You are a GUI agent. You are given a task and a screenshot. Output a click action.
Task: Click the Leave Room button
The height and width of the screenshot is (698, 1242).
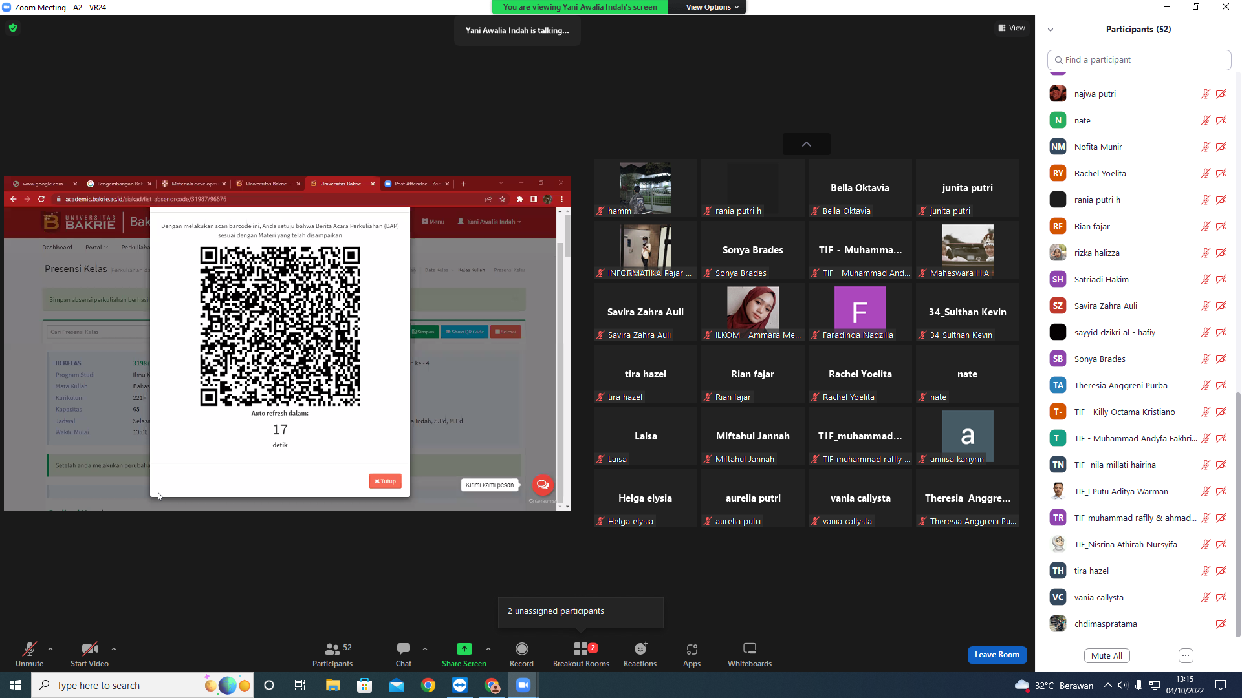997,655
